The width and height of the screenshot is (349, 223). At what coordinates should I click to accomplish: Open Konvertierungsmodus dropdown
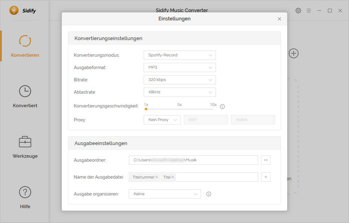coord(180,55)
